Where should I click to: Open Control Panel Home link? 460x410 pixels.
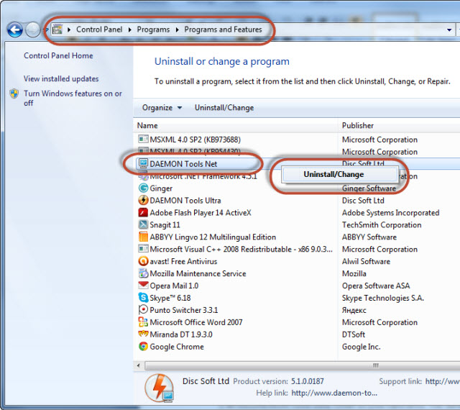pyautogui.click(x=58, y=56)
